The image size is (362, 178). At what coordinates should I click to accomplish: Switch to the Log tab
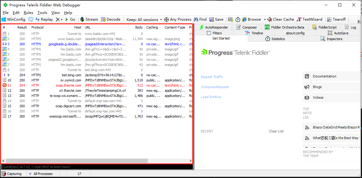tap(350, 27)
